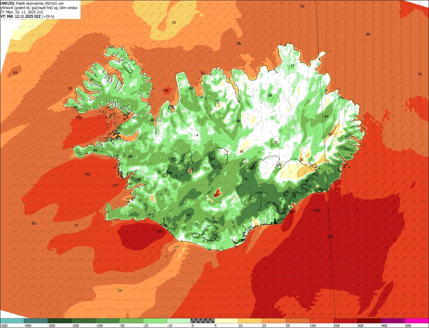The image size is (429, 328).
Task: Click the flux value 54 over sea
Action: point(15,73)
